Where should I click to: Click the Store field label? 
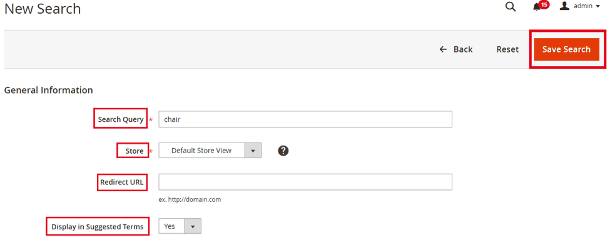click(135, 151)
